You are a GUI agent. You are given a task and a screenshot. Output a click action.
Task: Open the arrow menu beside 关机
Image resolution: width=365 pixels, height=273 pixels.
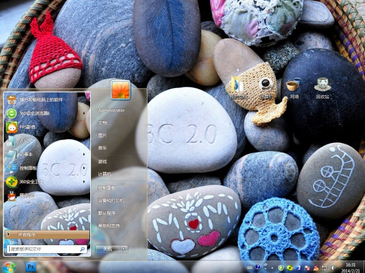click(124, 249)
